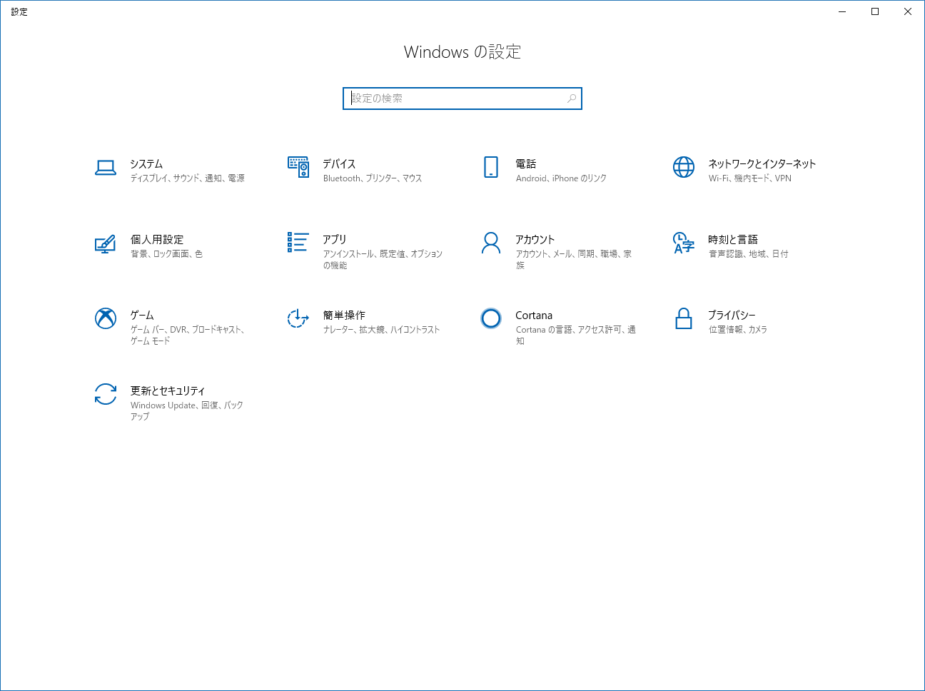Click the 時刻と言語 clock-letter icon
The width and height of the screenshot is (925, 691).
tap(684, 243)
